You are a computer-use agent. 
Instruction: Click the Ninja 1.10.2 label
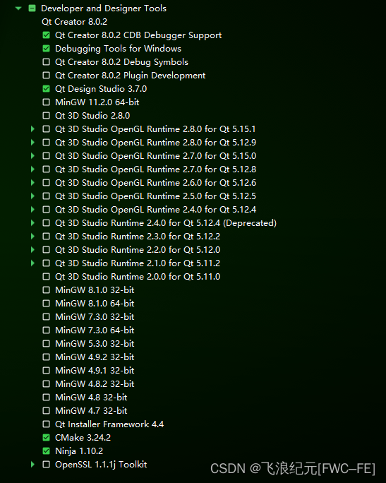coord(79,451)
